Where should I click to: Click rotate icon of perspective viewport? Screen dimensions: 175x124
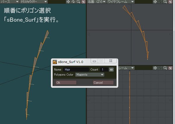(73, 2)
